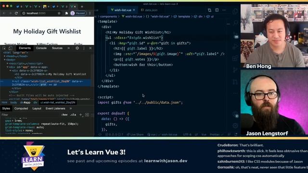
Task: Click the Paused profile avatar button
Action: click(x=78, y=13)
